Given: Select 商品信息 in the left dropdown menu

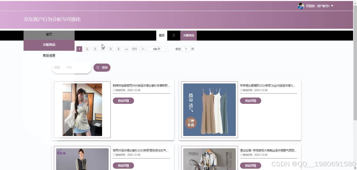Looking at the screenshot, I should point(49,55).
